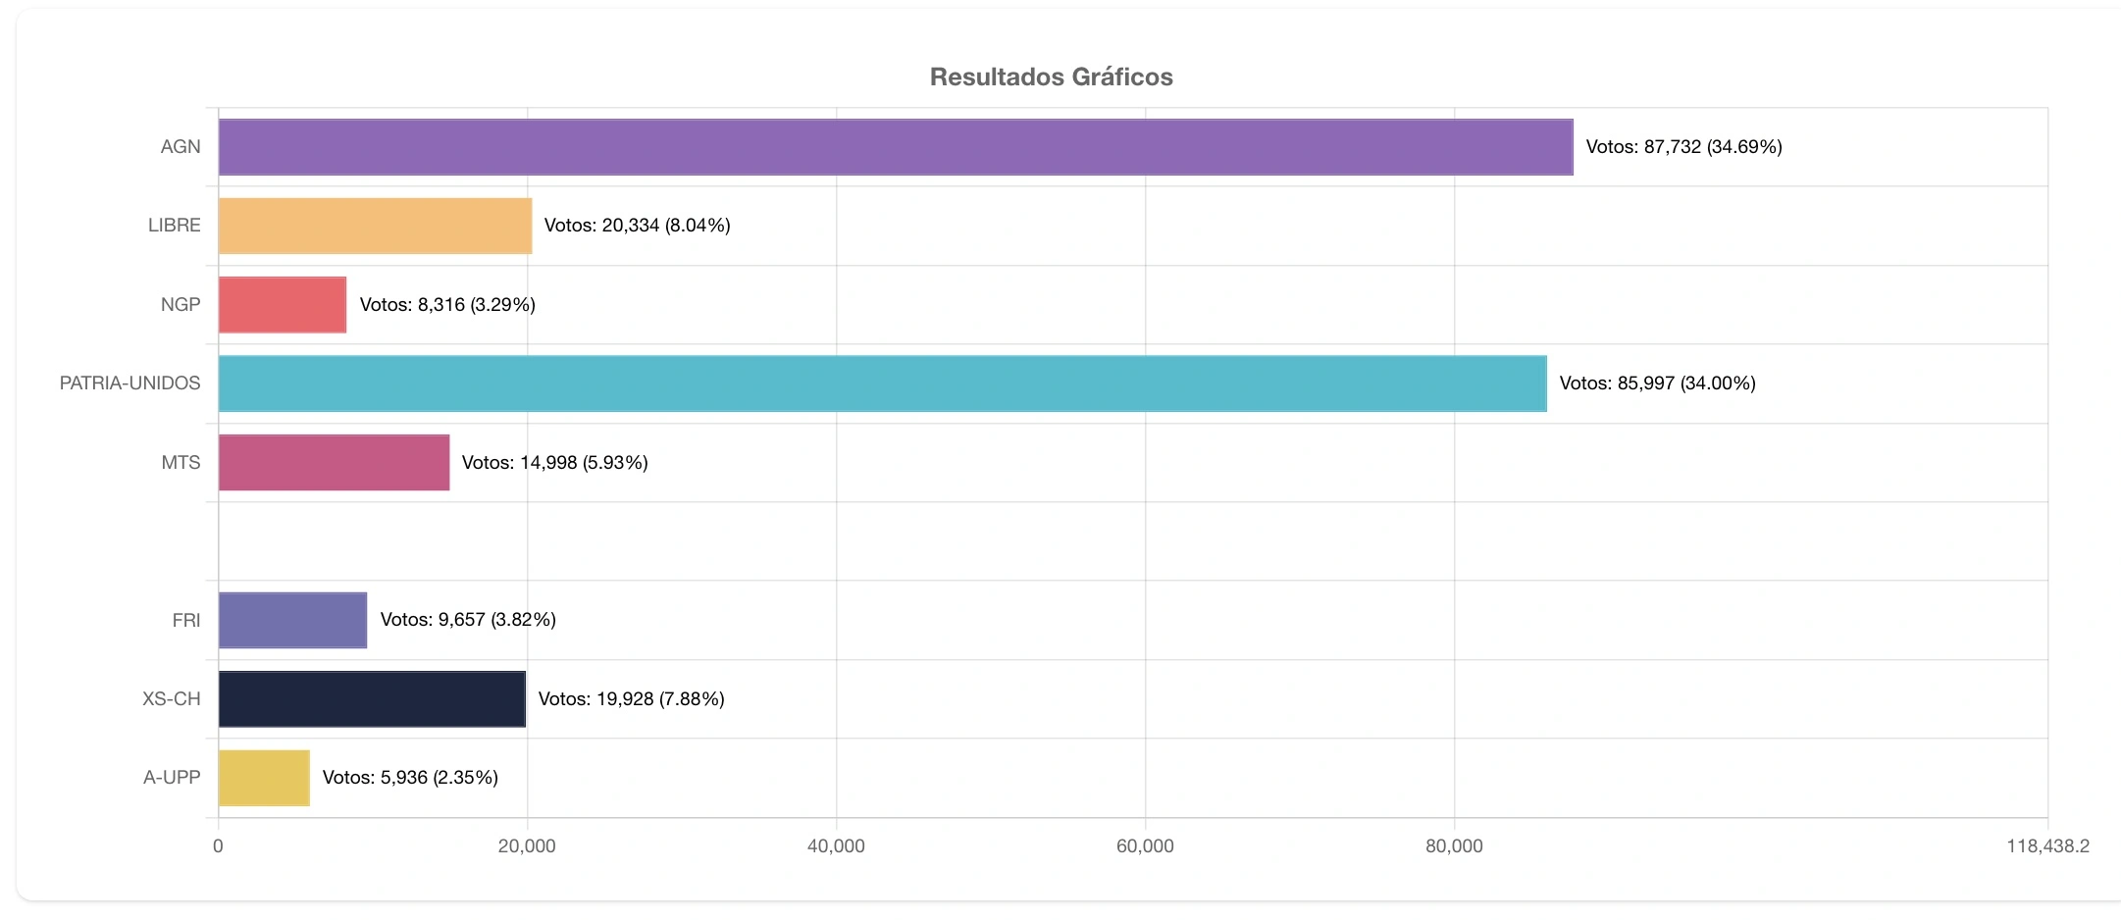Click the Votos: 5,936 (2.35%) label

[411, 778]
